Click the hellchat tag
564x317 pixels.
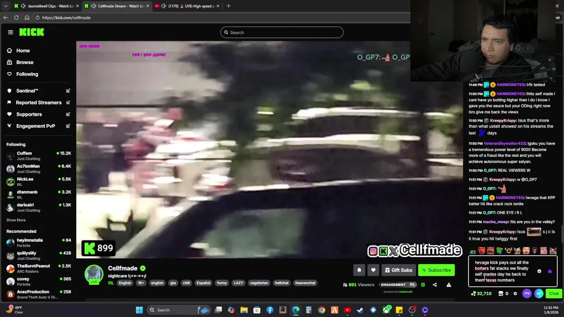point(282,283)
